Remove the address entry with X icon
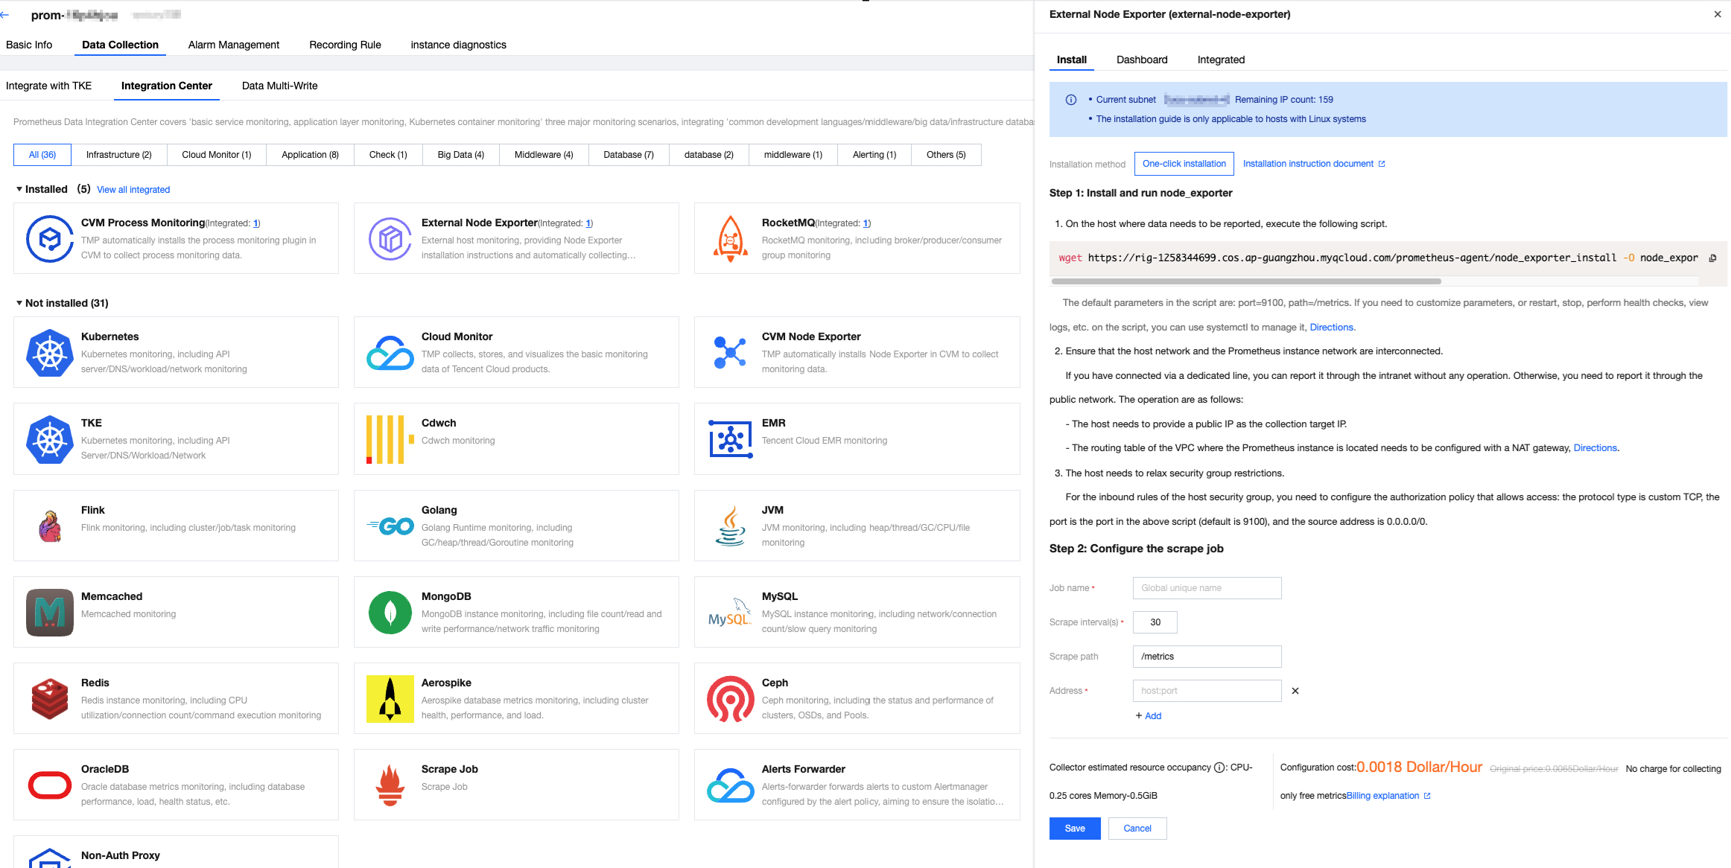The width and height of the screenshot is (1731, 868). click(x=1295, y=691)
